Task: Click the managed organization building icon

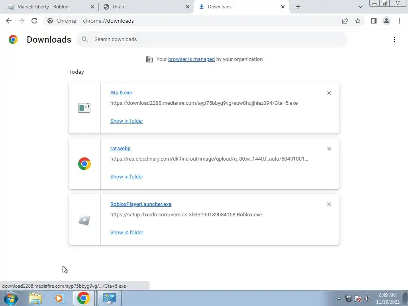Action: click(149, 59)
